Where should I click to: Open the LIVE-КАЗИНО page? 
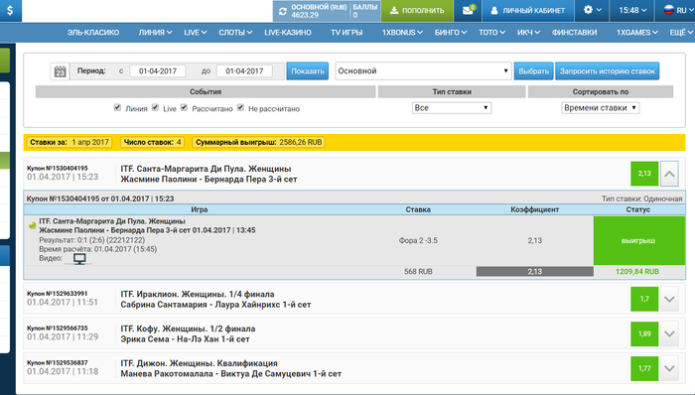pos(288,33)
